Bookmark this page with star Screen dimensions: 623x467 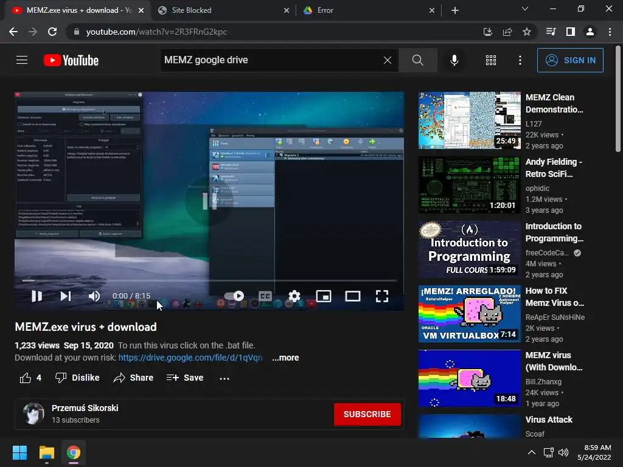coord(526,32)
